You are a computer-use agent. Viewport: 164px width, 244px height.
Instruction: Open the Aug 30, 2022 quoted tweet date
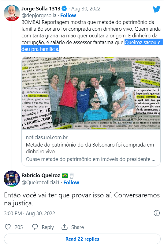pos(86,9)
